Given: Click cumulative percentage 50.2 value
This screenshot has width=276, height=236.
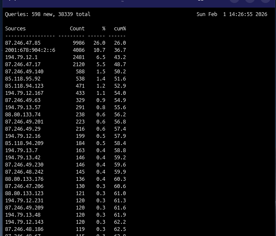Looking at the screenshot, I should (120, 72).
